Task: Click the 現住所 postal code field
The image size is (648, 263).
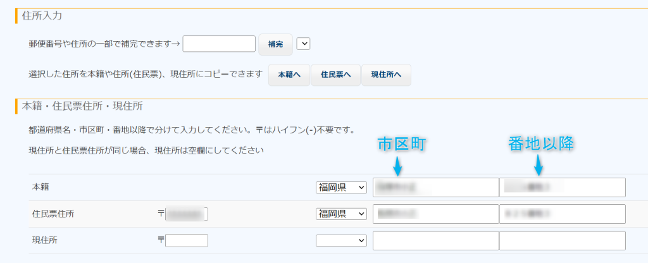Action: (x=187, y=240)
